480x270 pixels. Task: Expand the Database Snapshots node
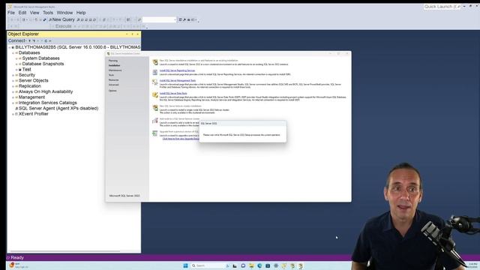(16, 64)
